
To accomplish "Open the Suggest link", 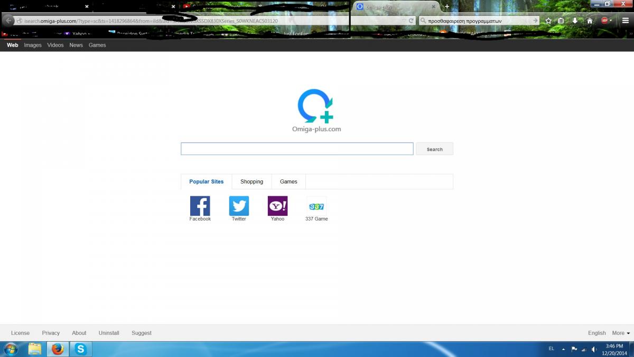I will click(142, 333).
